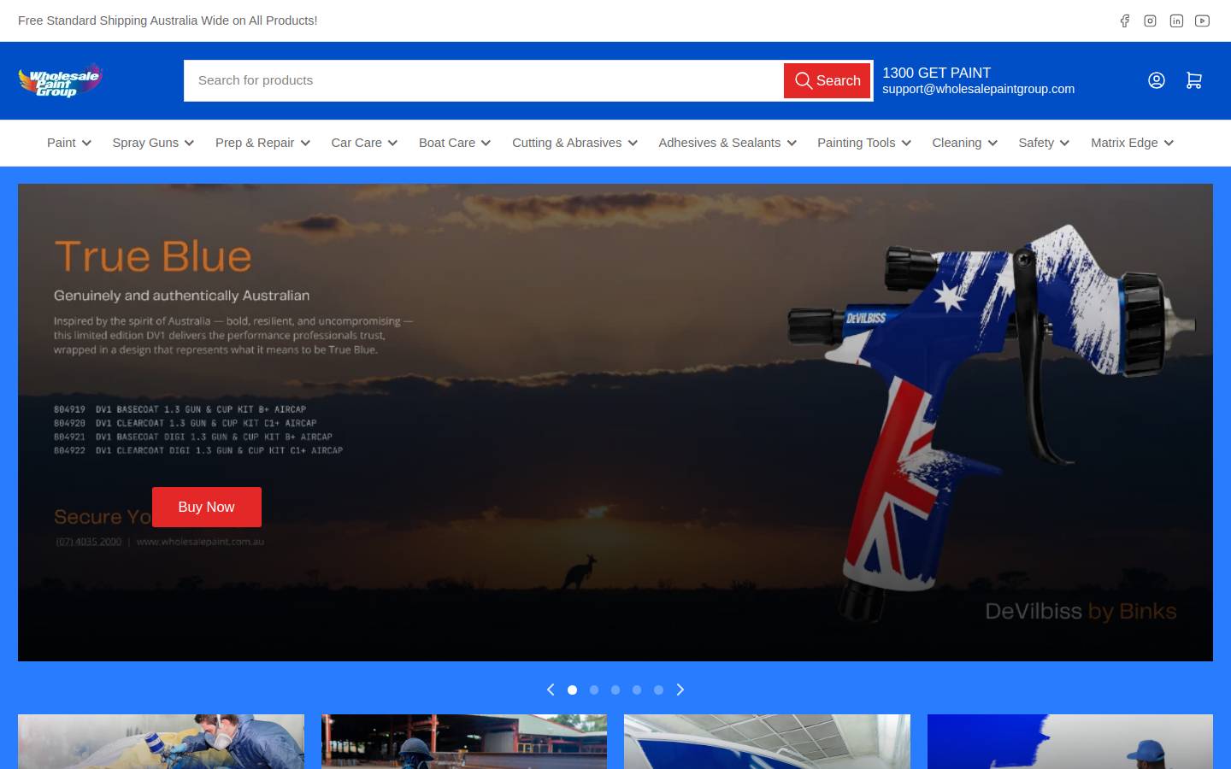1231x769 pixels.
Task: Go to previous carousel slide arrow
Action: tap(551, 690)
